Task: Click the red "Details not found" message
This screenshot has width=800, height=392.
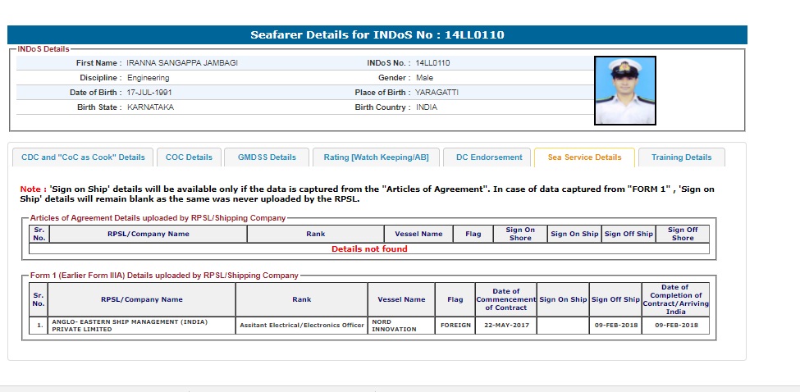Action: click(x=369, y=249)
